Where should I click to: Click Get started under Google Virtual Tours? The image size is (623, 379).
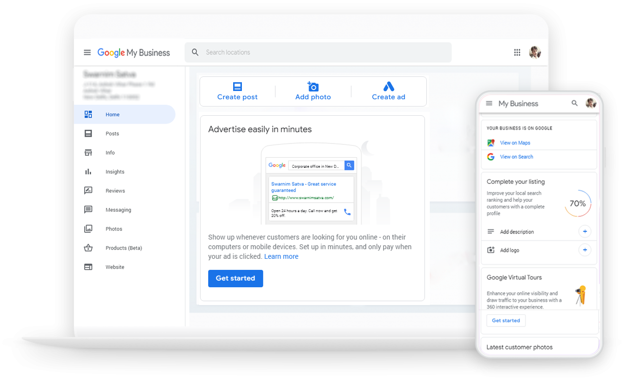point(506,321)
